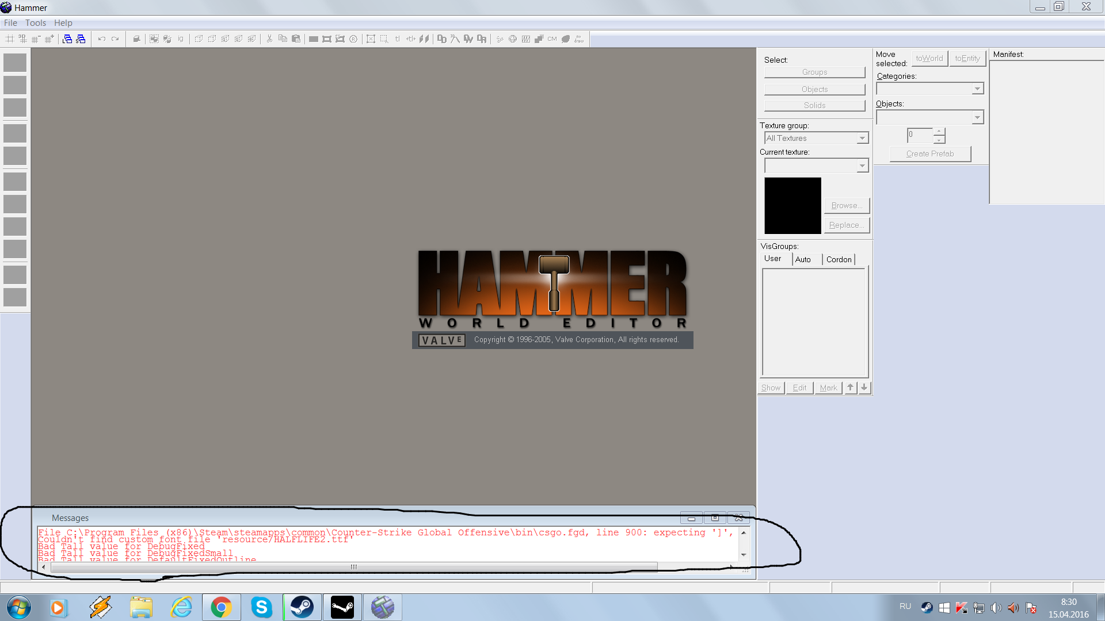The width and height of the screenshot is (1105, 621).
Task: Click the Messages horizontal scrollbar thumb
Action: click(354, 568)
